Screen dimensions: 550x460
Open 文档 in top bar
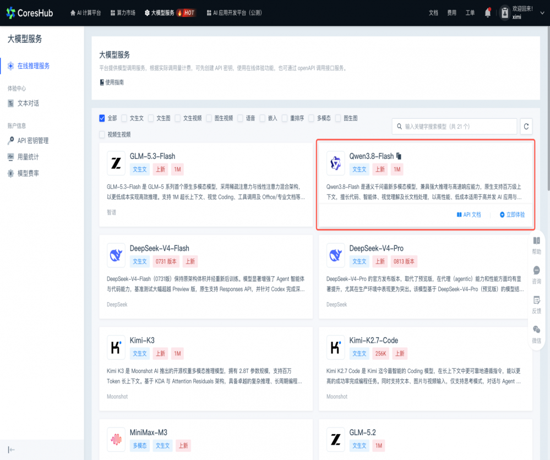(x=433, y=13)
